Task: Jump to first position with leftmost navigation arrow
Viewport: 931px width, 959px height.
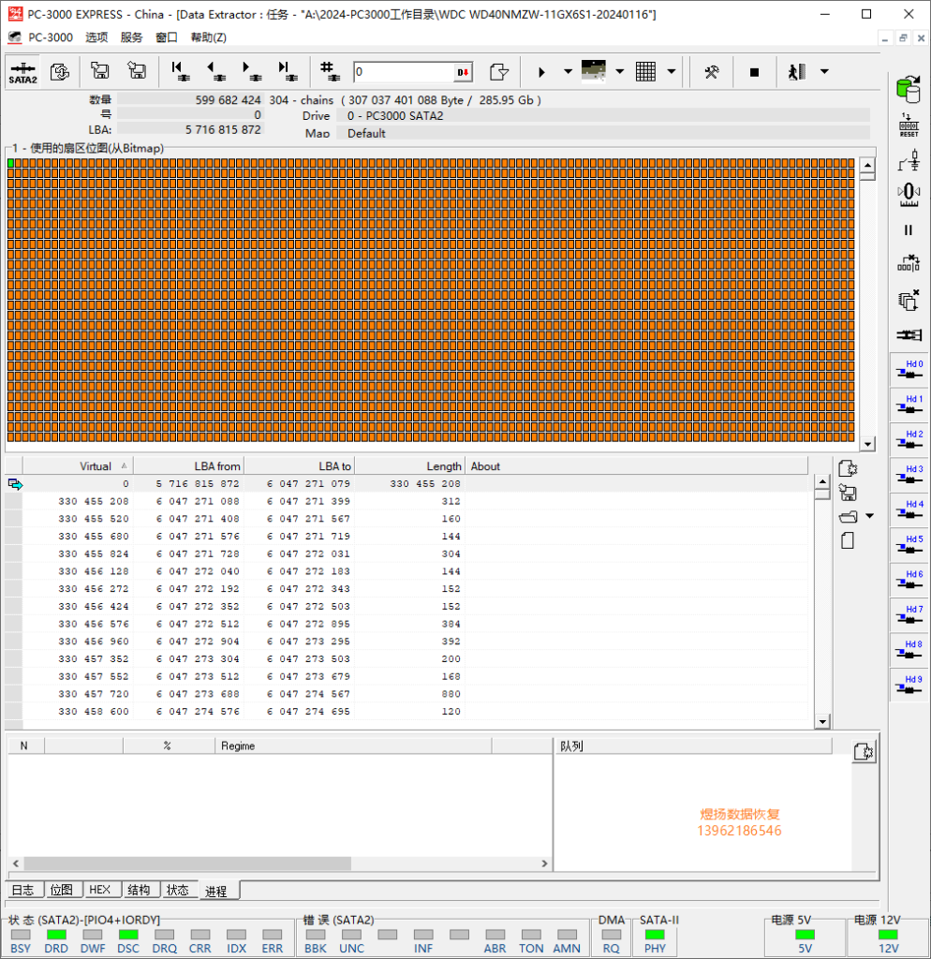Action: coord(177,72)
